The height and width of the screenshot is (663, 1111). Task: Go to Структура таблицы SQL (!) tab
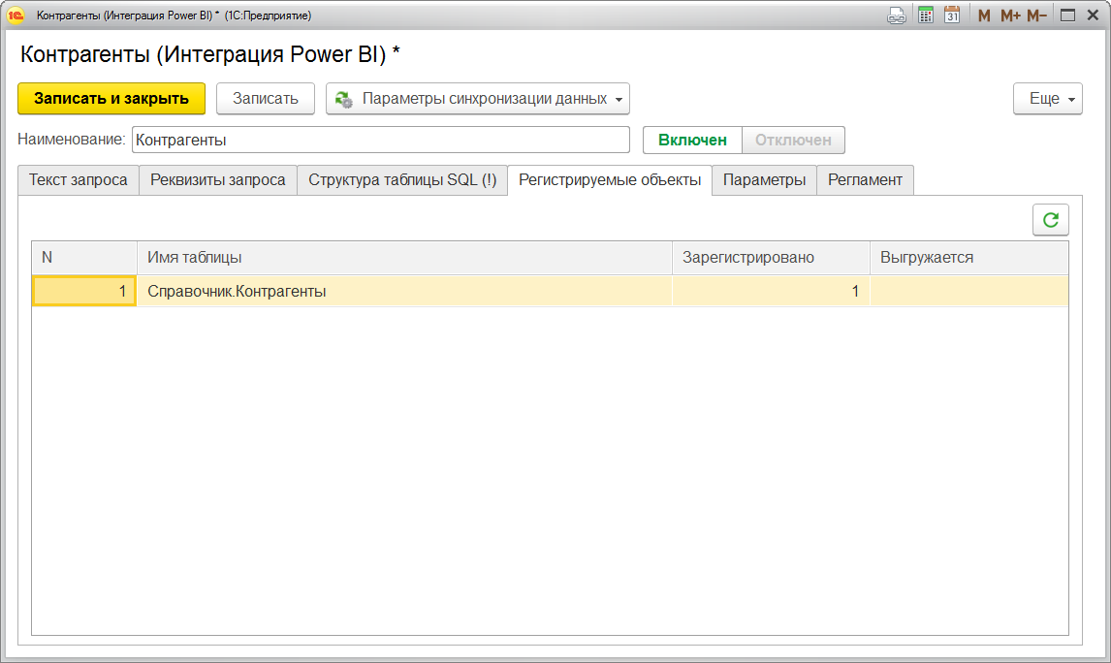point(402,180)
